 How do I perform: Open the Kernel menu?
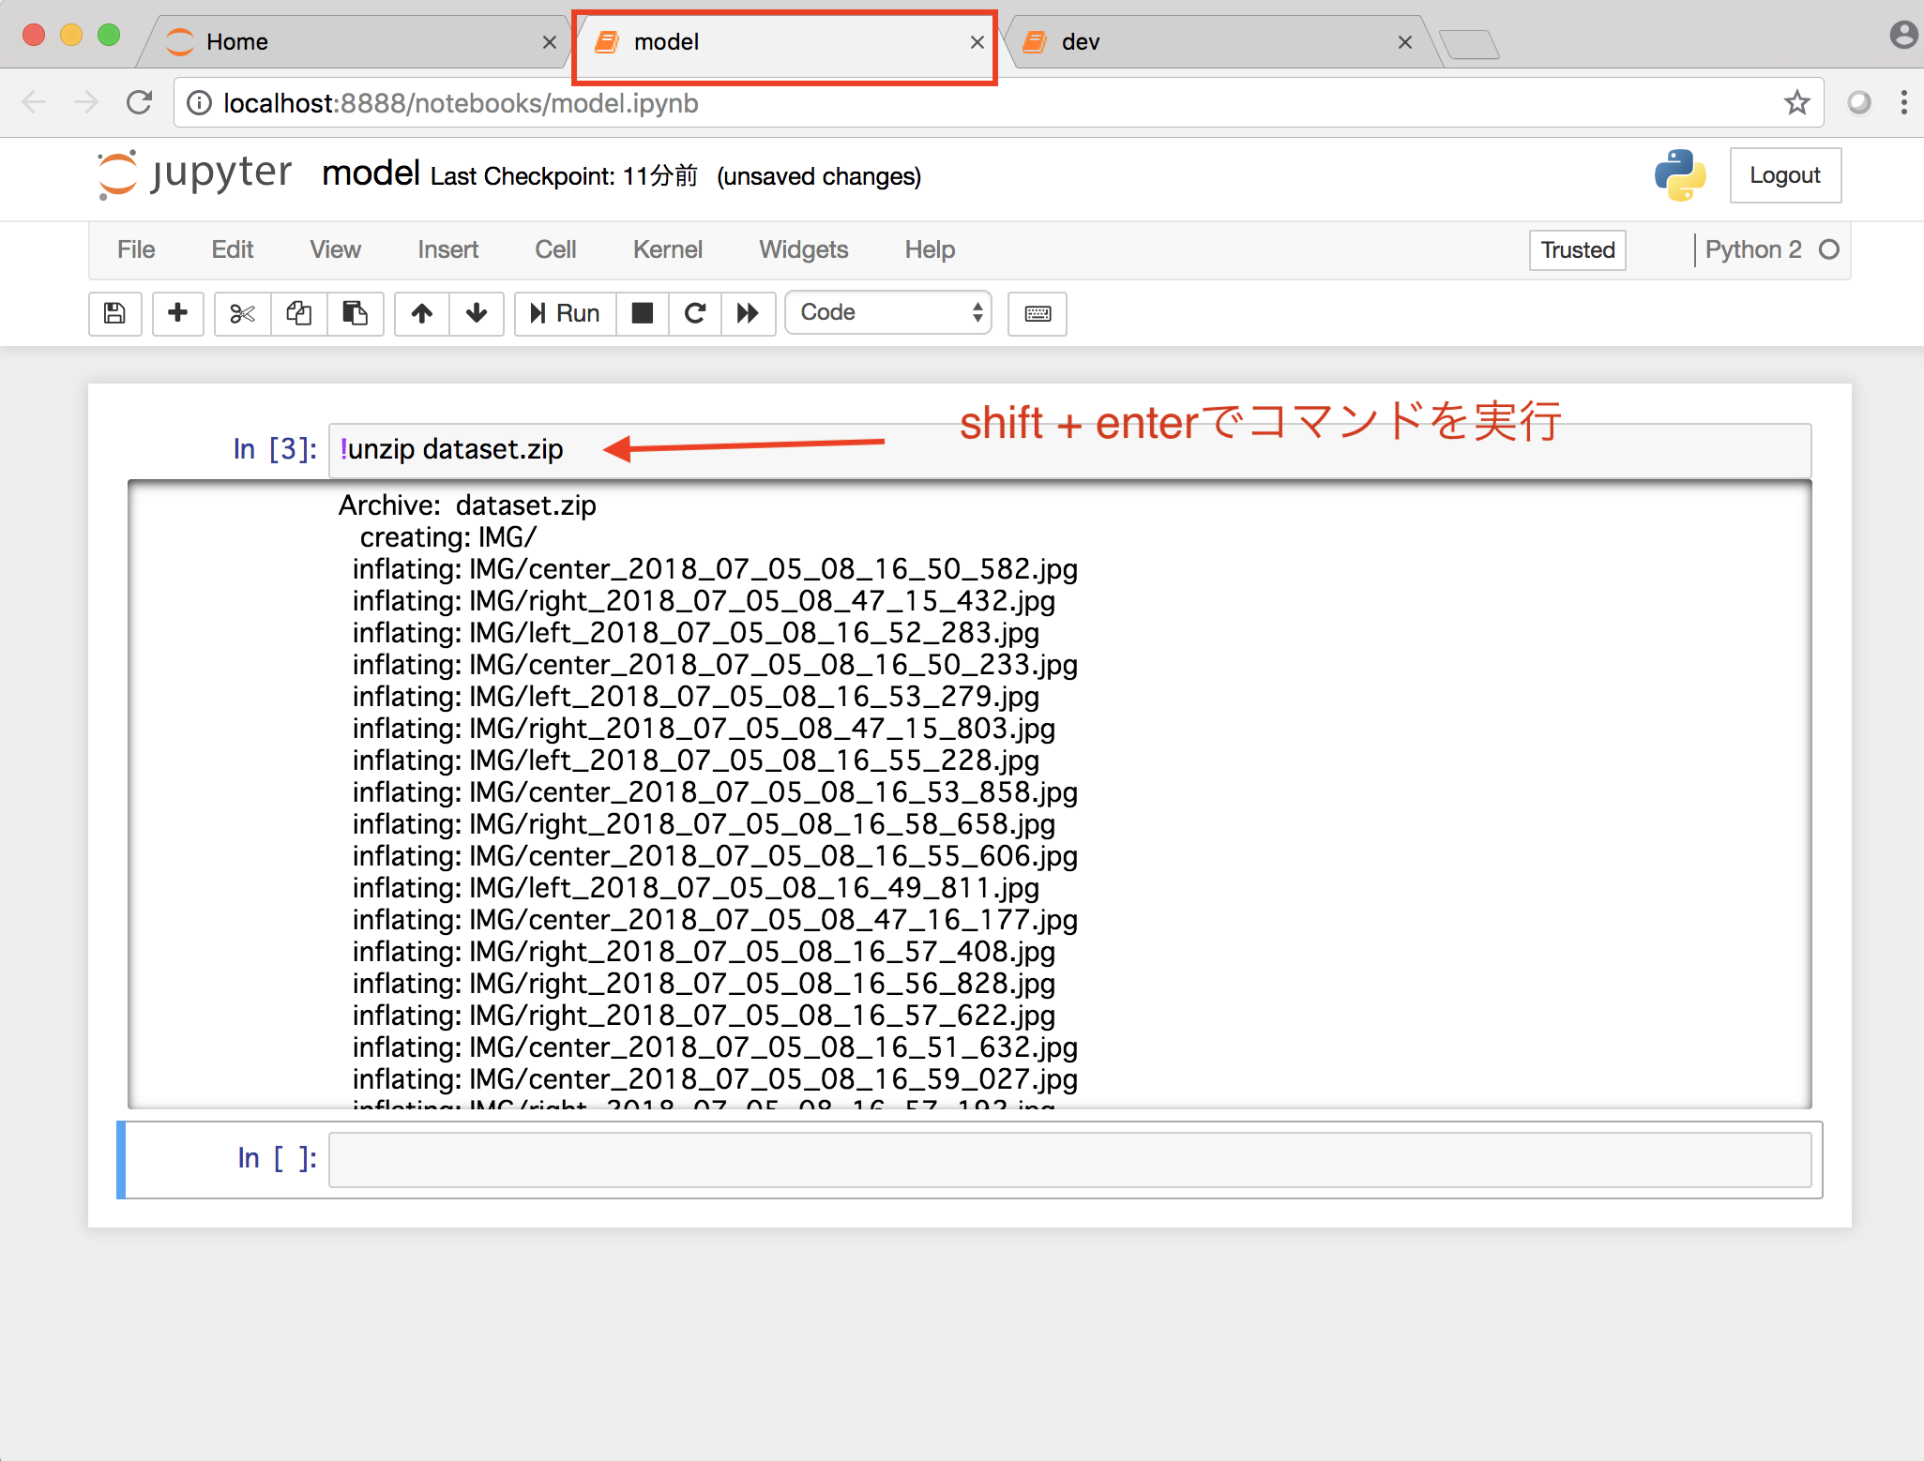pos(667,249)
